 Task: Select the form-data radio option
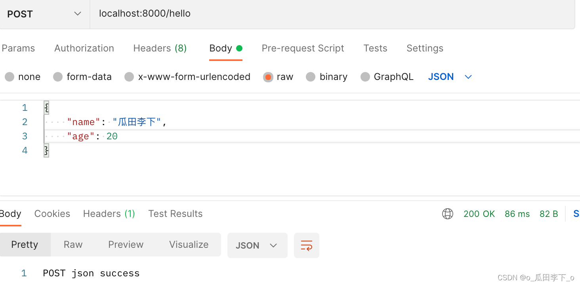[58, 77]
